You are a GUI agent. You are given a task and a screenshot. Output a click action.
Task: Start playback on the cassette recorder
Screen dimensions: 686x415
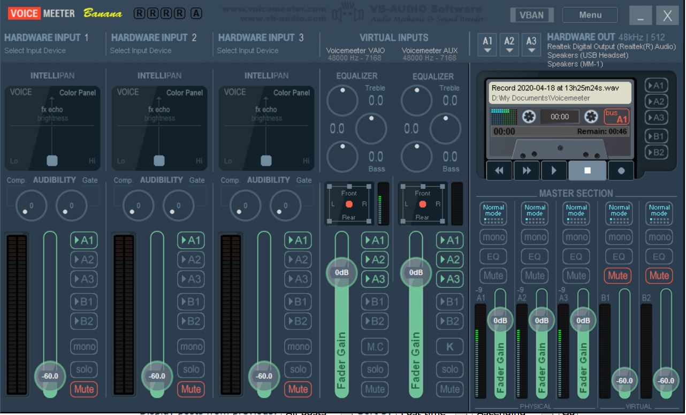point(554,171)
